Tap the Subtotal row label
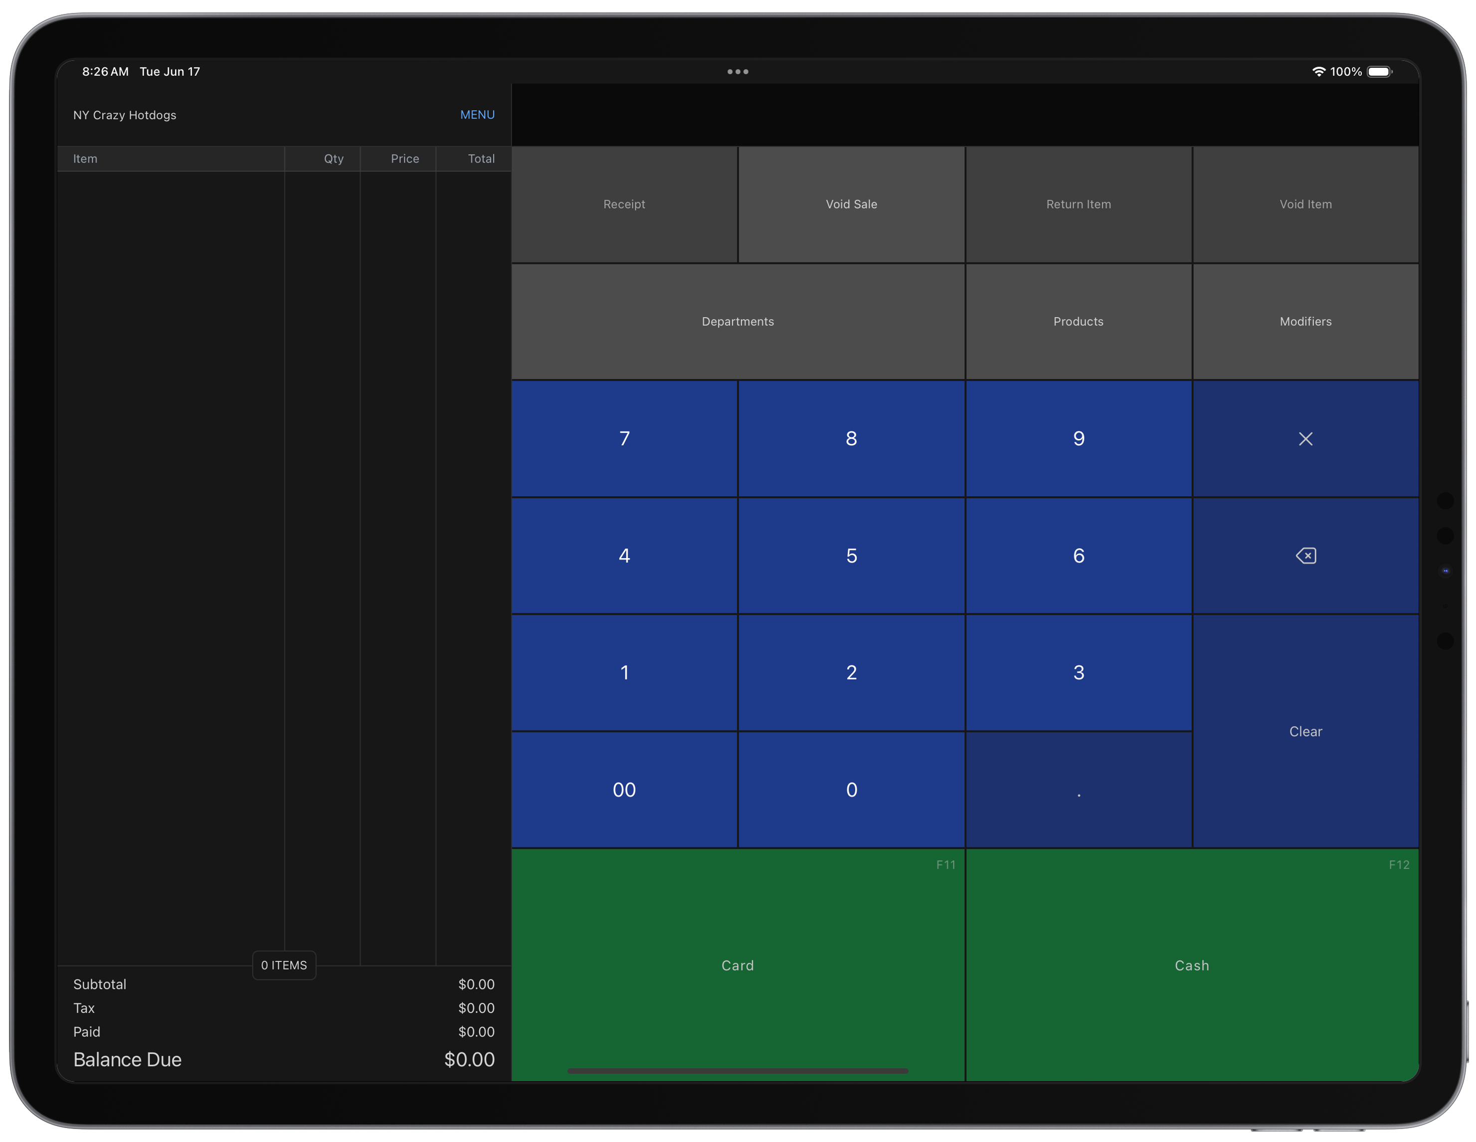The width and height of the screenshot is (1476, 1142). pyautogui.click(x=99, y=984)
